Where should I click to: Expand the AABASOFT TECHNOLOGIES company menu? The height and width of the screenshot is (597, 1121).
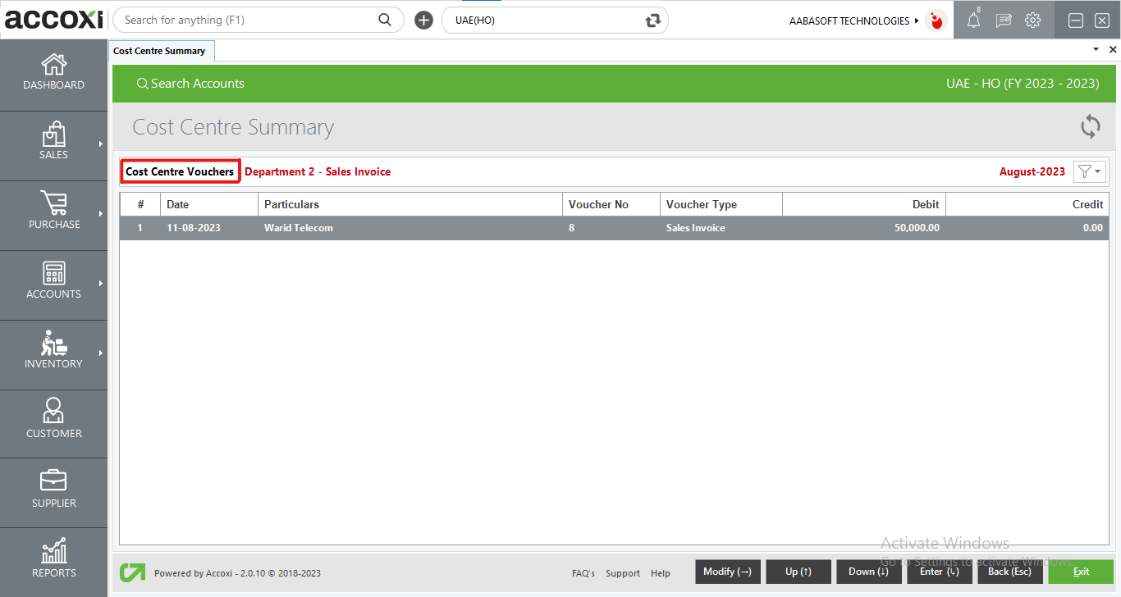pyautogui.click(x=854, y=21)
